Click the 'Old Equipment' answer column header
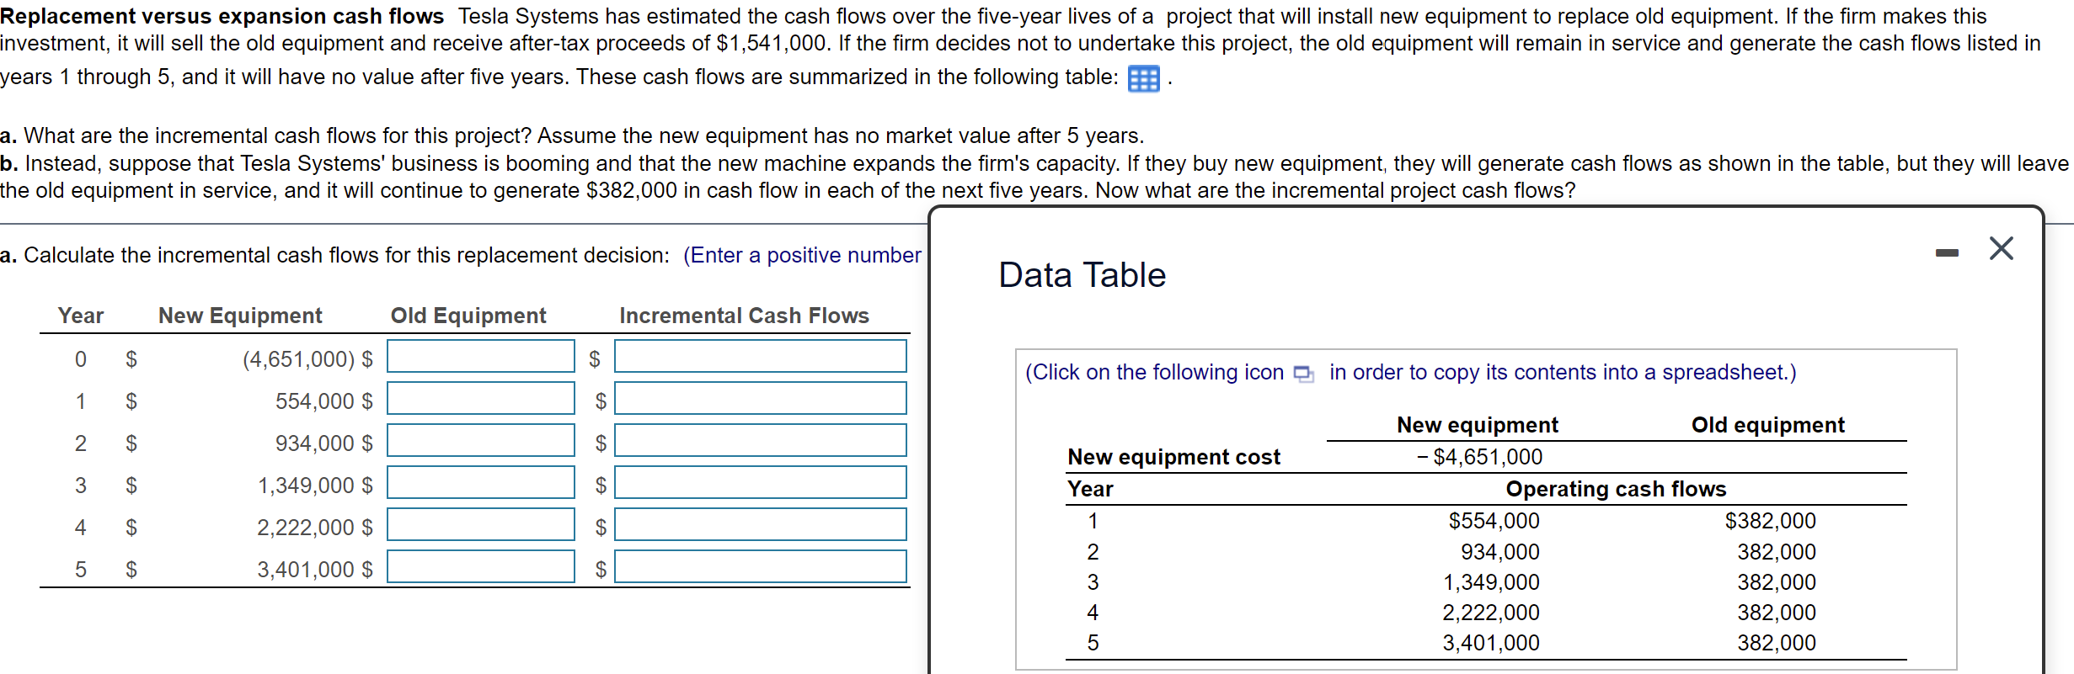The image size is (2074, 674). [x=468, y=316]
